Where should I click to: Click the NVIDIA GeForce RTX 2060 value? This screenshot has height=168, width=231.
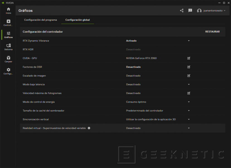tap(141, 58)
